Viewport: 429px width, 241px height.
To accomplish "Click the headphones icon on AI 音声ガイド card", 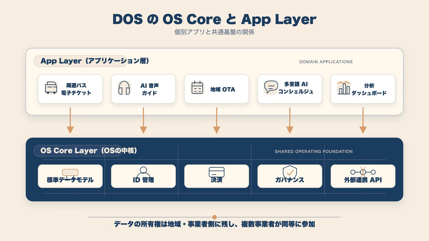I will click(124, 88).
